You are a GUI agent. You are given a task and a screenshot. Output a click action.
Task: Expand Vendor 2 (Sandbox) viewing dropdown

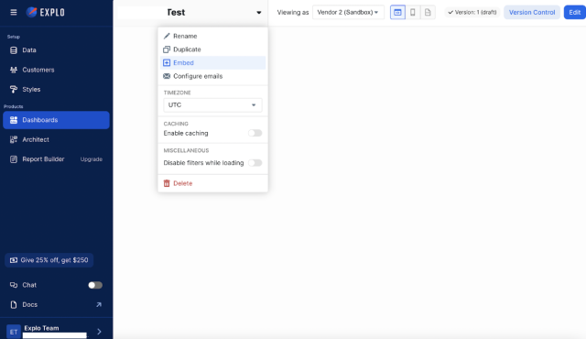coord(348,12)
